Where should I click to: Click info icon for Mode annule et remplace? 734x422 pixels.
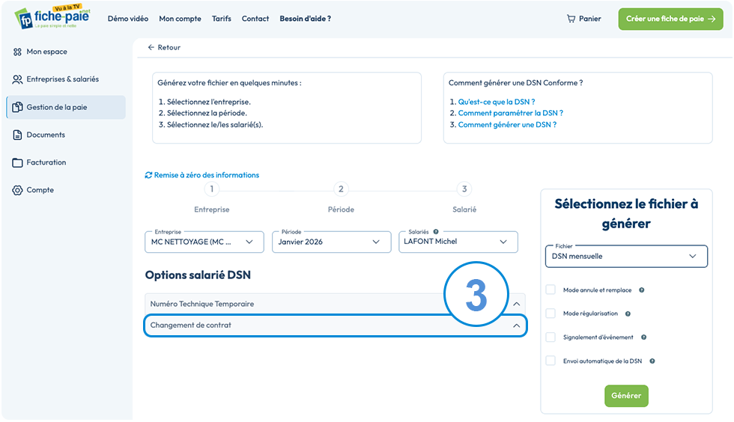[x=642, y=290]
